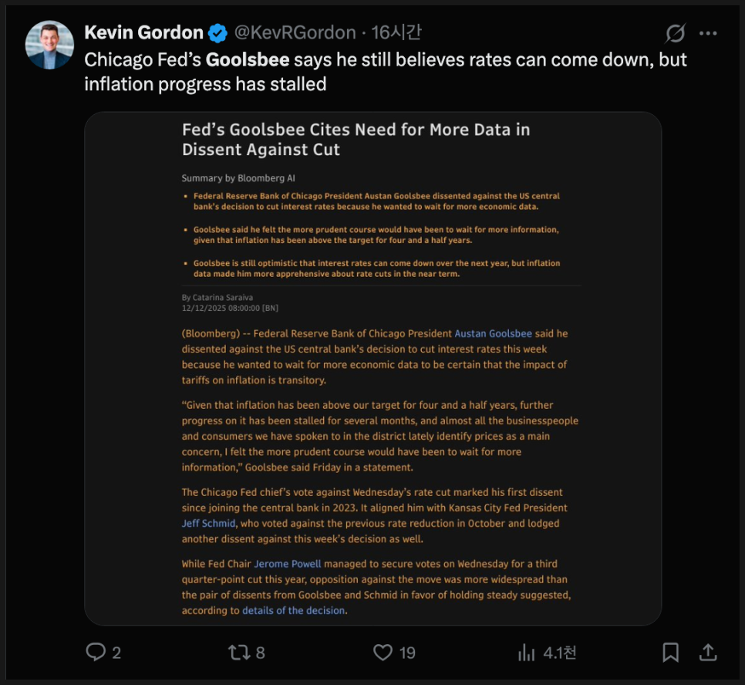Click the blue verified checkmark badge
The image size is (745, 685).
pyautogui.click(x=218, y=33)
